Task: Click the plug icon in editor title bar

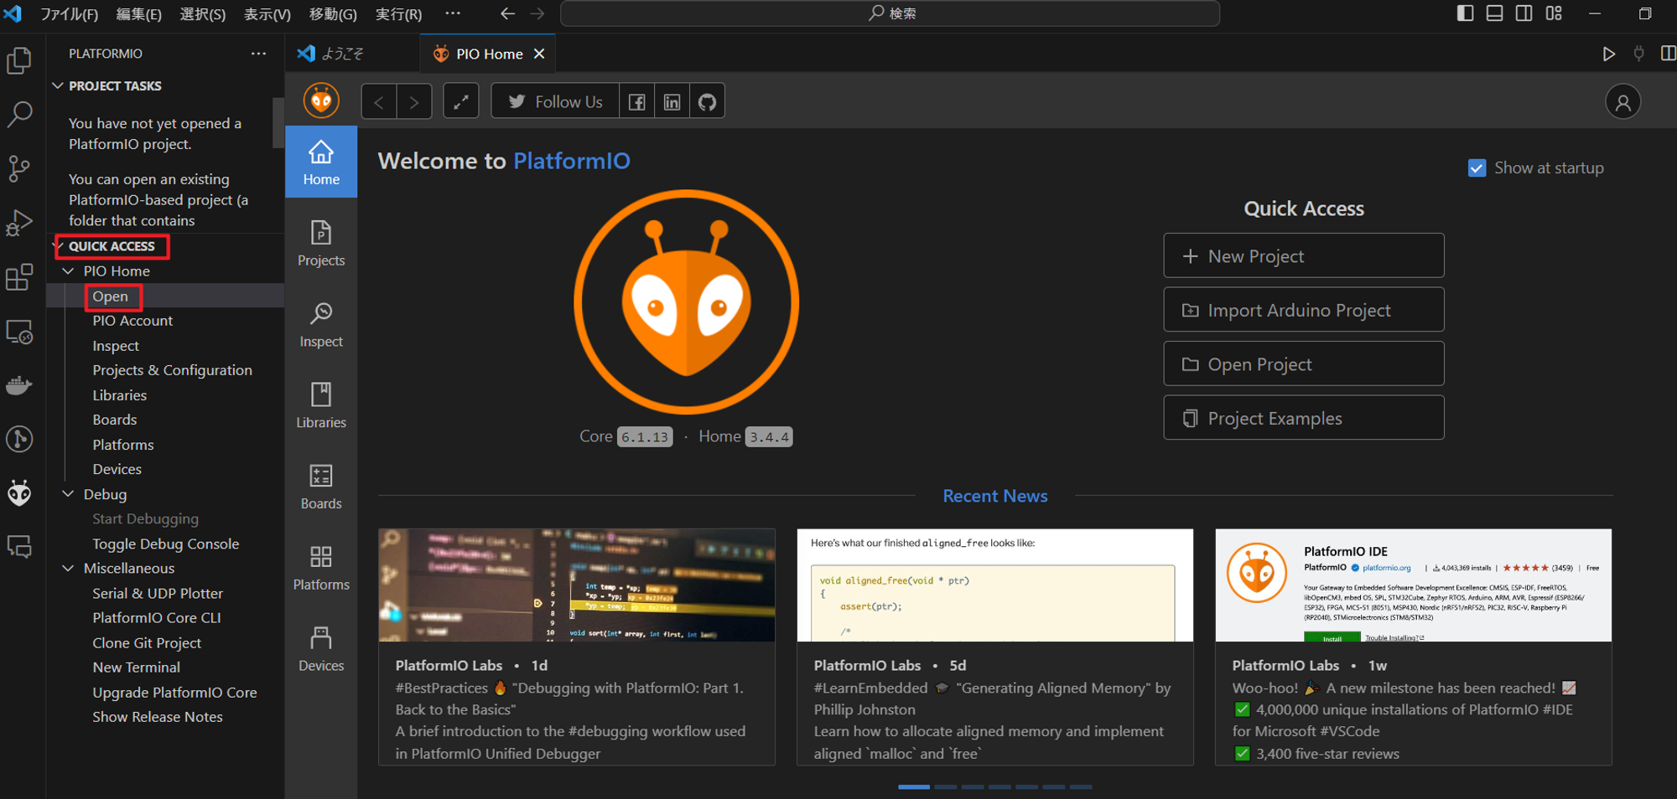Action: [x=1638, y=54]
